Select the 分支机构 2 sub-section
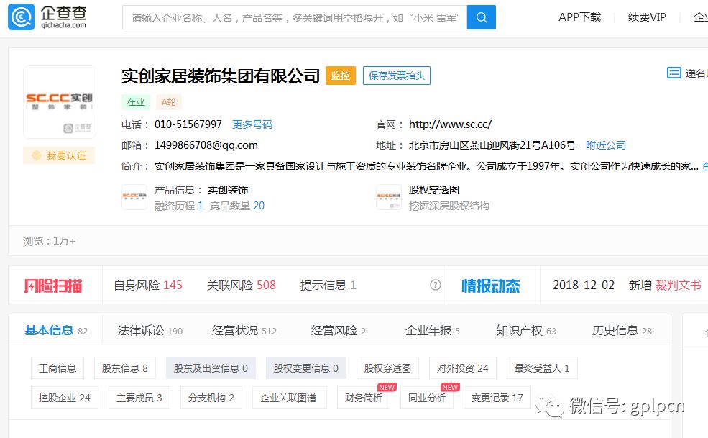The image size is (708, 438). (x=211, y=397)
